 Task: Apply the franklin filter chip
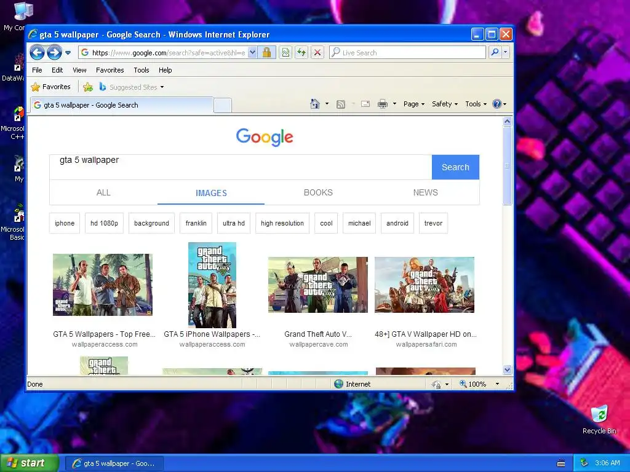(x=196, y=223)
